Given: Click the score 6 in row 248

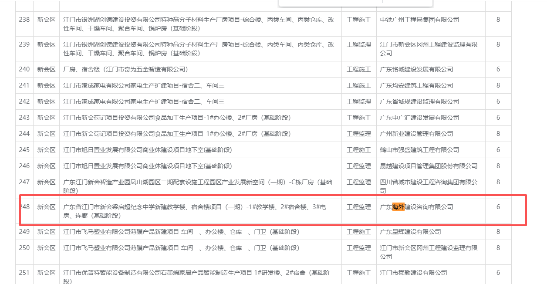Looking at the screenshot, I should [x=498, y=207].
